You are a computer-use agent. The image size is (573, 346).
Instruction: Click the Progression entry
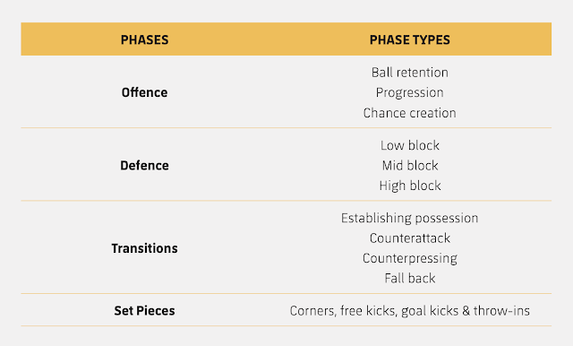(x=410, y=92)
